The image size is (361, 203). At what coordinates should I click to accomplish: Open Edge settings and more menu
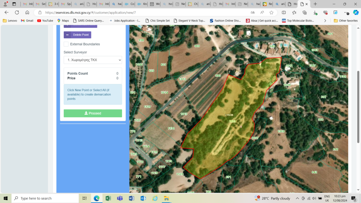[x=346, y=12]
